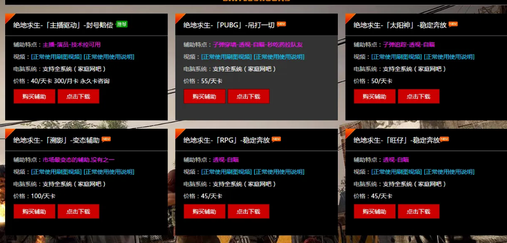The width and height of the screenshot is (507, 243).
Task: Click 点击下载 button in 溯影 card
Action: pos(78,211)
